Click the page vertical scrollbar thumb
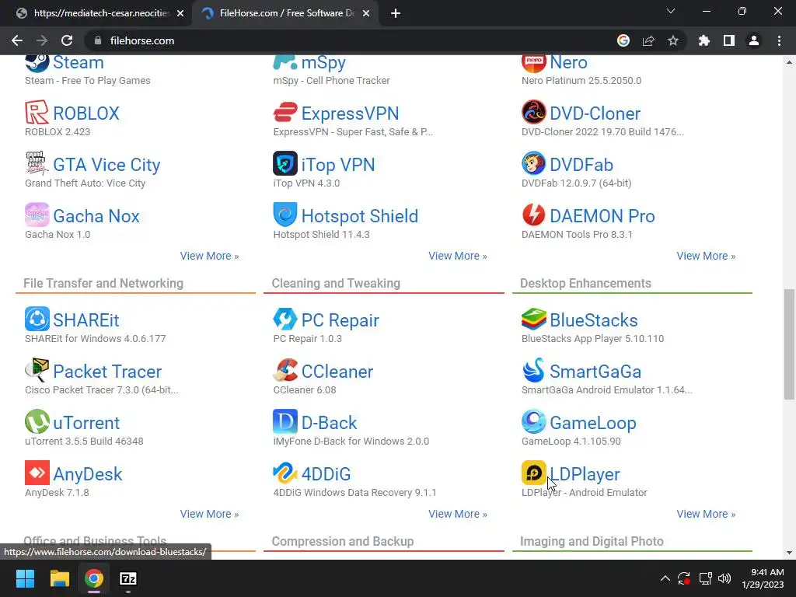796x597 pixels. click(789, 344)
